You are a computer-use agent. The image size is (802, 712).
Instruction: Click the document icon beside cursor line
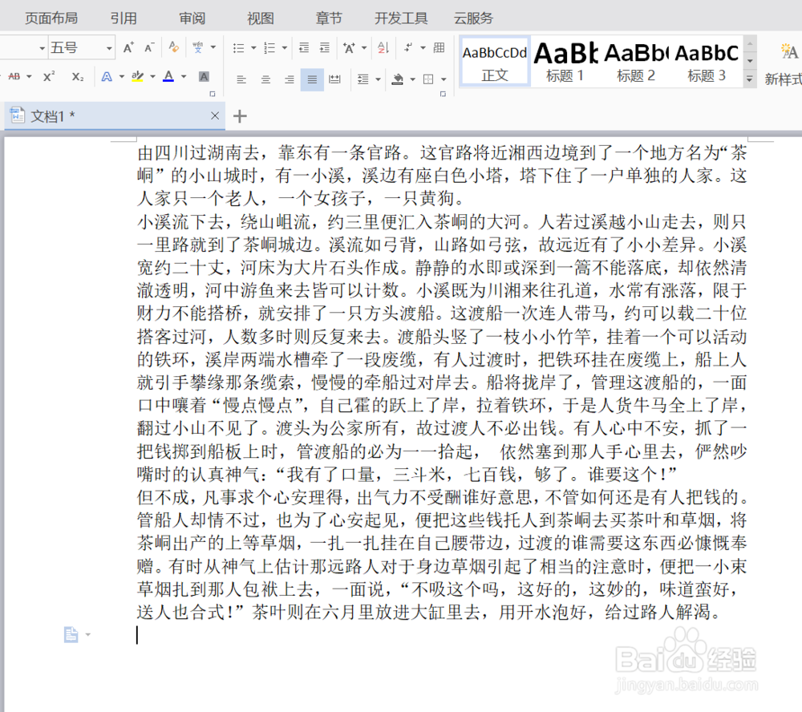71,635
